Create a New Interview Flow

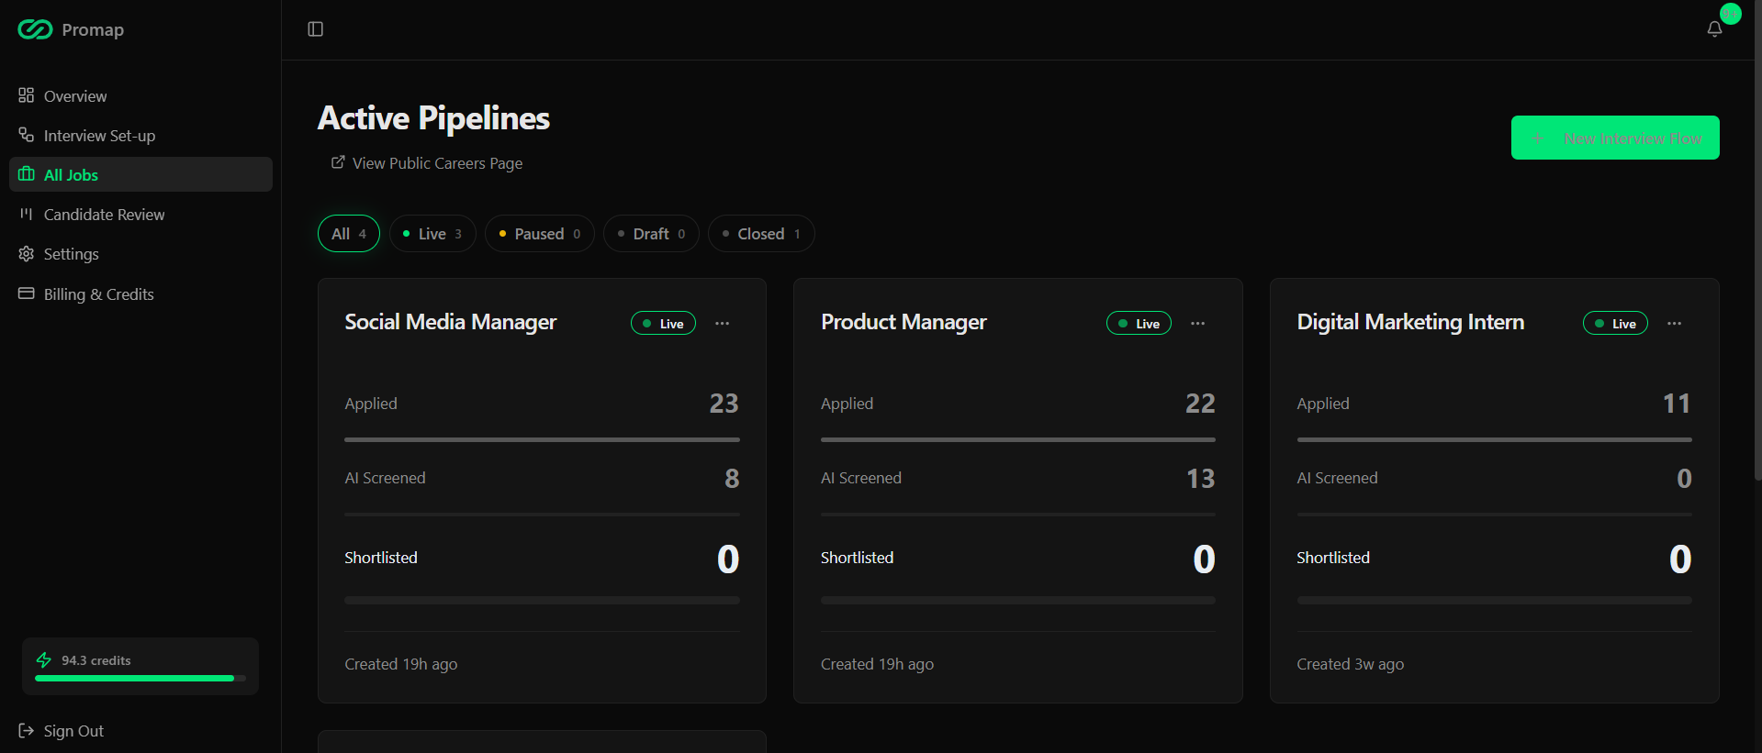tap(1615, 138)
